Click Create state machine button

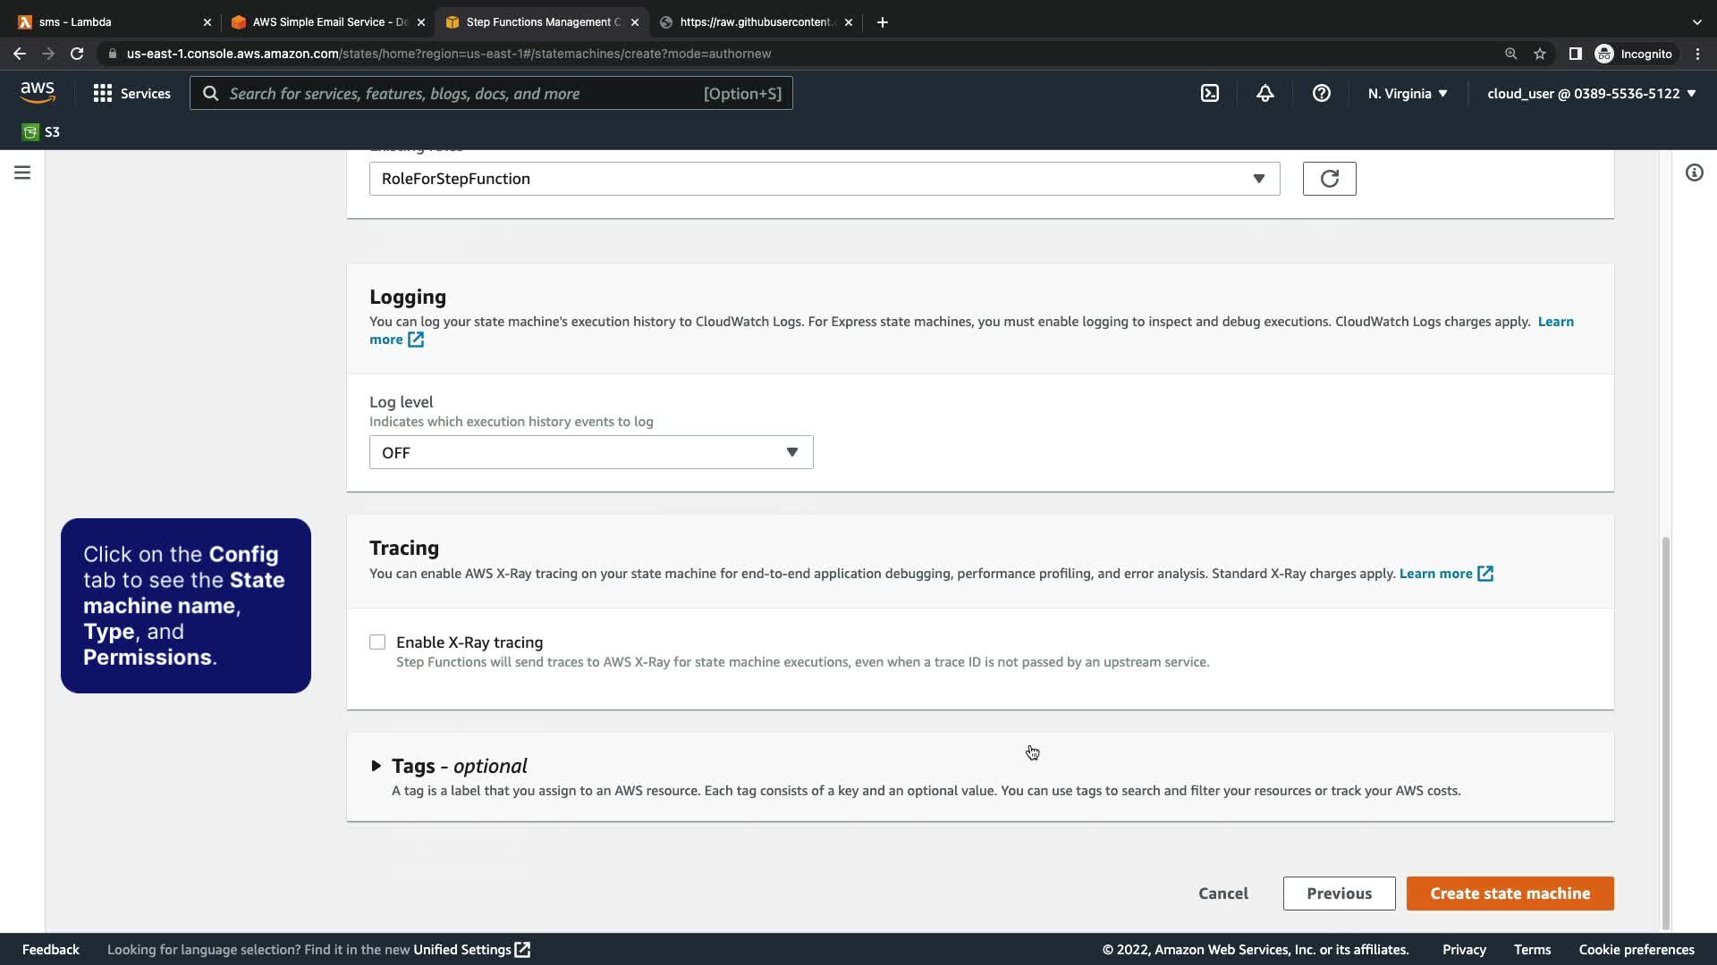(1510, 894)
